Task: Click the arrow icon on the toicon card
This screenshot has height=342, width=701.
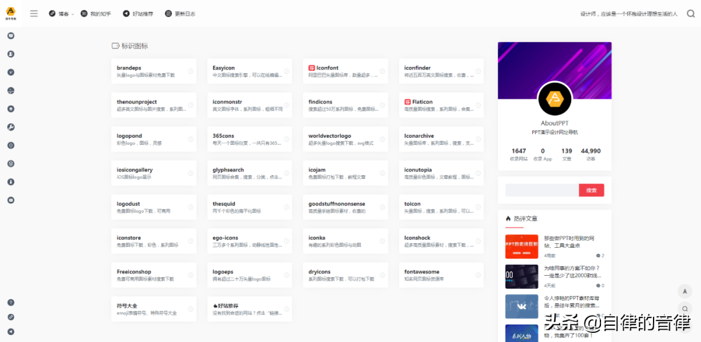Action: click(x=478, y=207)
